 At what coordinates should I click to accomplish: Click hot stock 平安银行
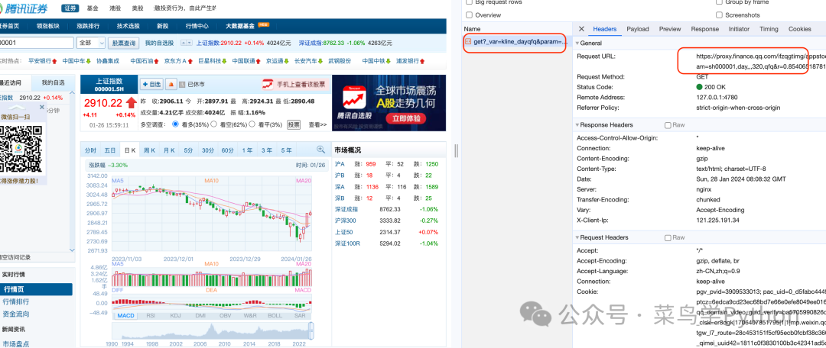coord(40,61)
